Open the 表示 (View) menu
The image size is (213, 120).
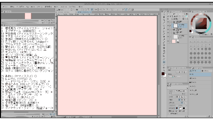click(56, 7)
